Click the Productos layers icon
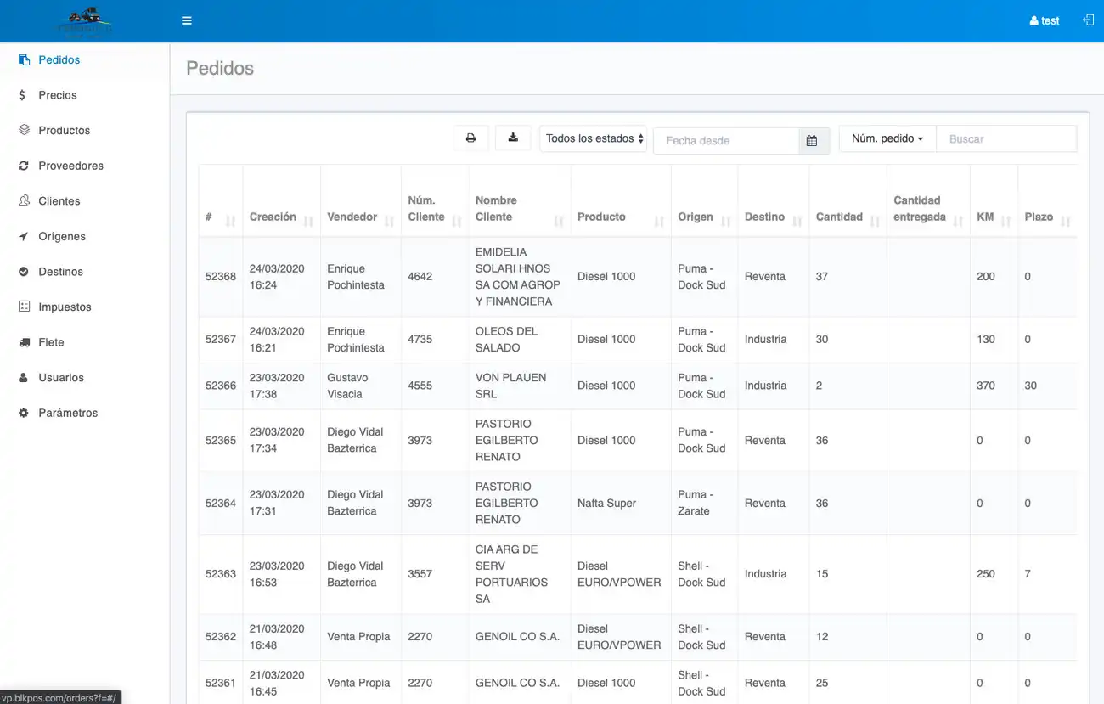This screenshot has height=704, width=1104. coord(24,131)
